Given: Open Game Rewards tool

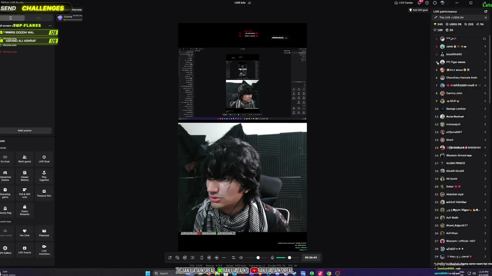Looking at the screenshot, I should coord(25,210).
